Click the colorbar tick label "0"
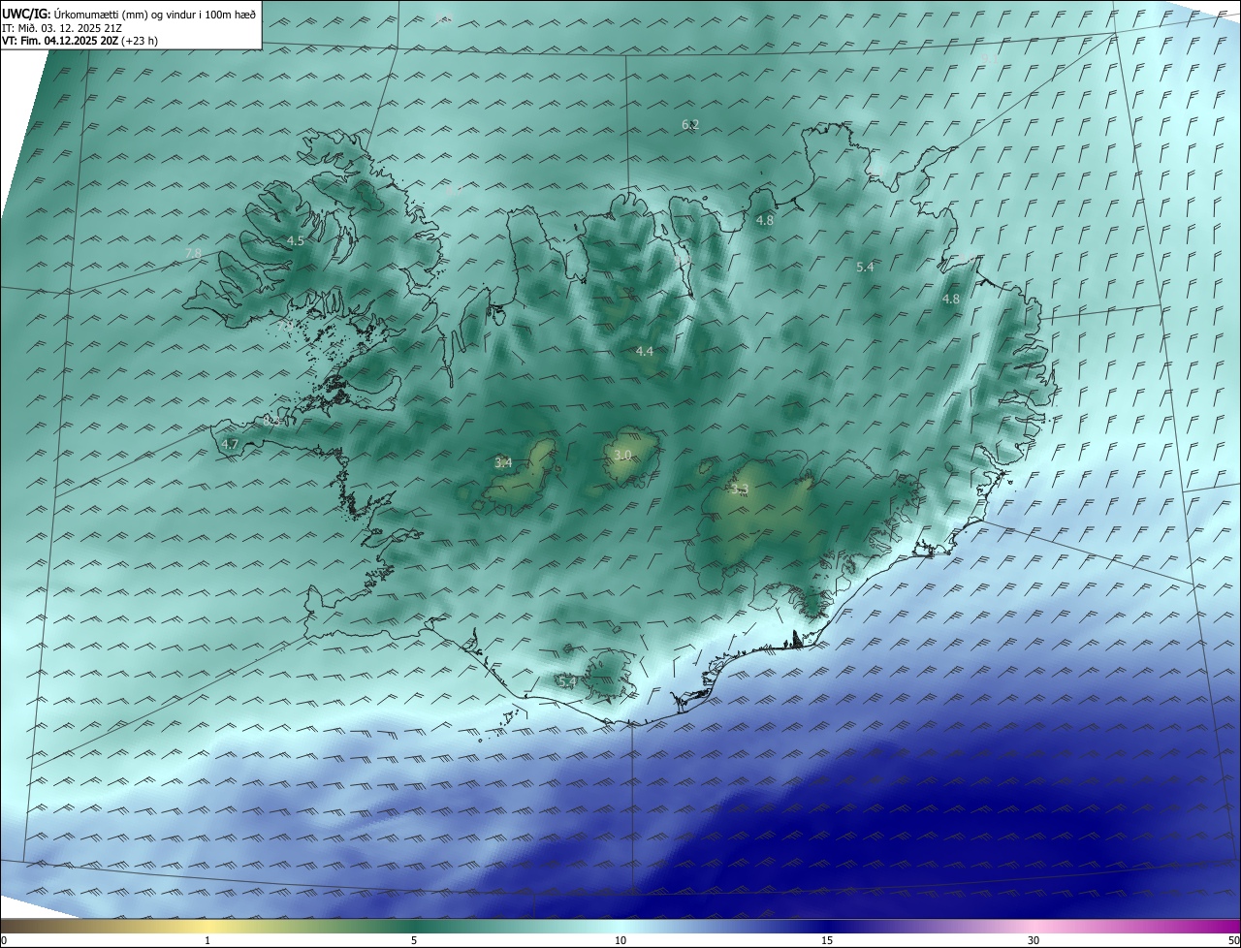This screenshot has width=1241, height=948. pyautogui.click(x=4, y=940)
